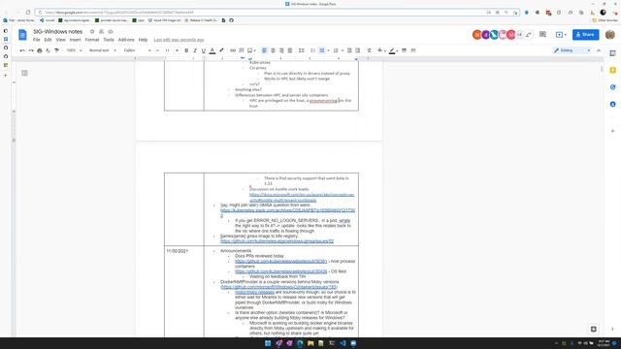Click the Explore button at the bottom right
The width and height of the screenshot is (621, 349).
pos(593,329)
